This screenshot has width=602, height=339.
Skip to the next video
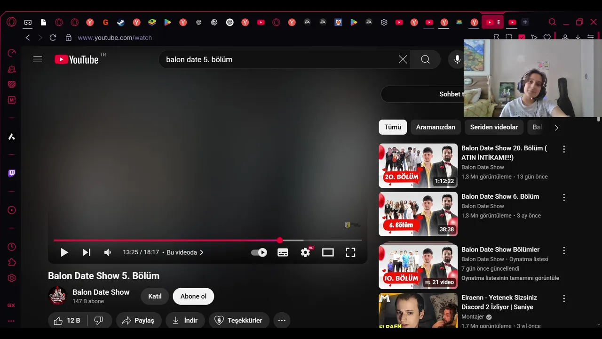(87, 252)
